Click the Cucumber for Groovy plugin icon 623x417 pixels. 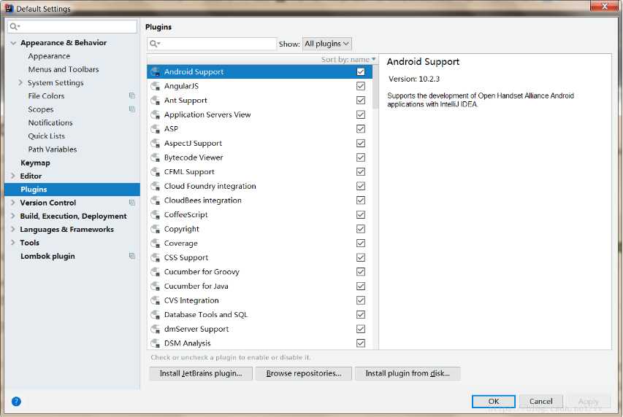156,272
